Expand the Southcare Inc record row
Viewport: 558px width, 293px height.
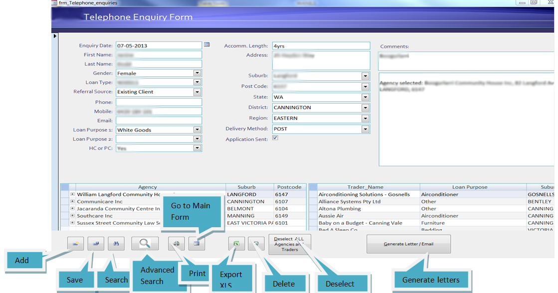pos(72,216)
